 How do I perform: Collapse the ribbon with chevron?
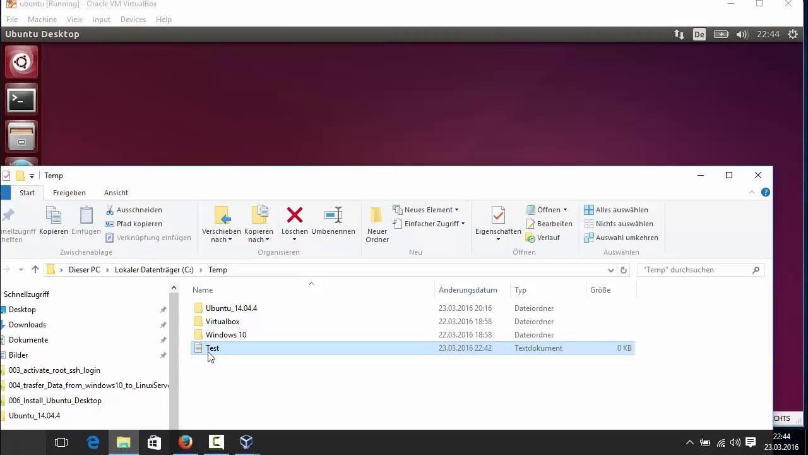[752, 193]
